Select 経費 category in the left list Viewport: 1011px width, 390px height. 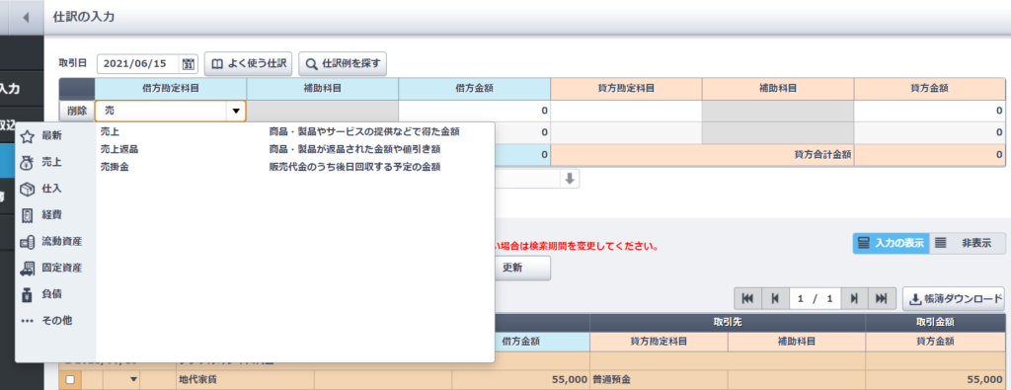(x=51, y=215)
